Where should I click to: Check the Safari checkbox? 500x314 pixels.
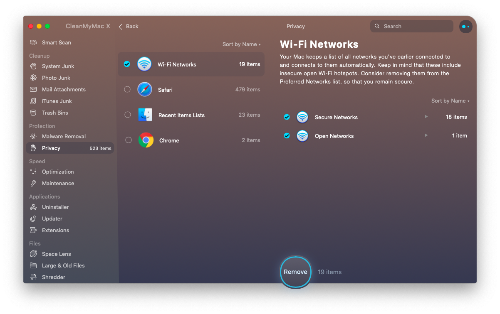(127, 90)
